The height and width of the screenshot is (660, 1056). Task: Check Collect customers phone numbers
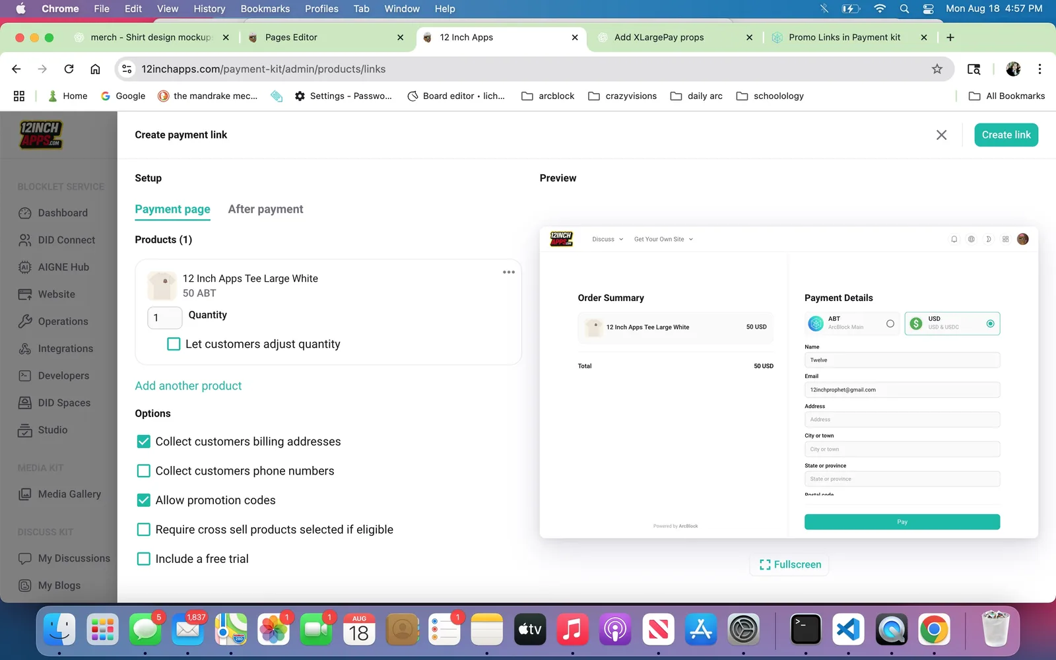click(x=143, y=471)
